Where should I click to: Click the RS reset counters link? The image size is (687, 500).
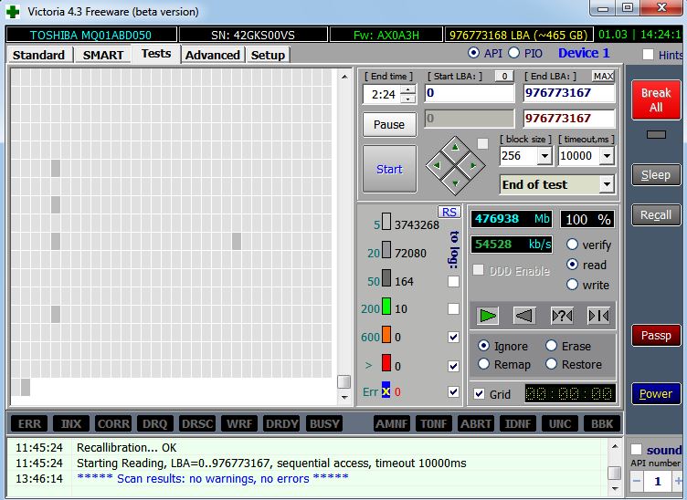tap(449, 213)
